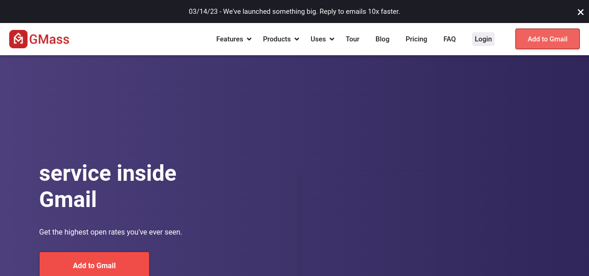Open the Products menu label

click(277, 39)
